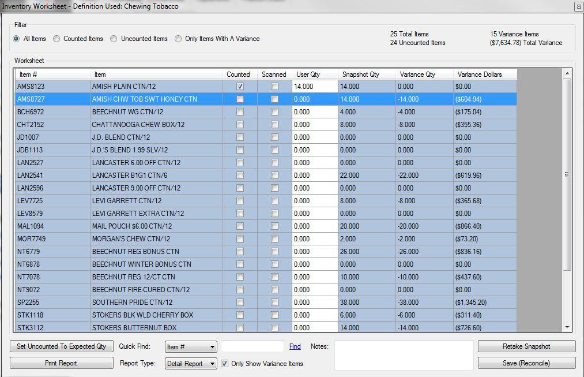Select the J.D.'S BLEND 1.99 SLV/12 row
The height and width of the screenshot is (377, 584).
[x=266, y=150]
